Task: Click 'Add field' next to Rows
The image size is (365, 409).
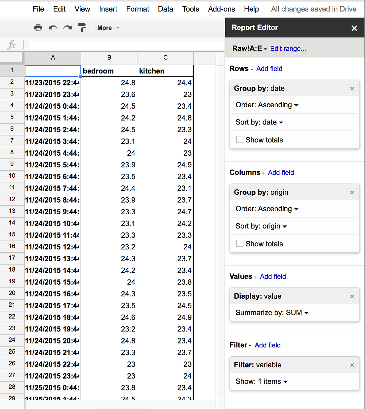Action: (x=269, y=69)
